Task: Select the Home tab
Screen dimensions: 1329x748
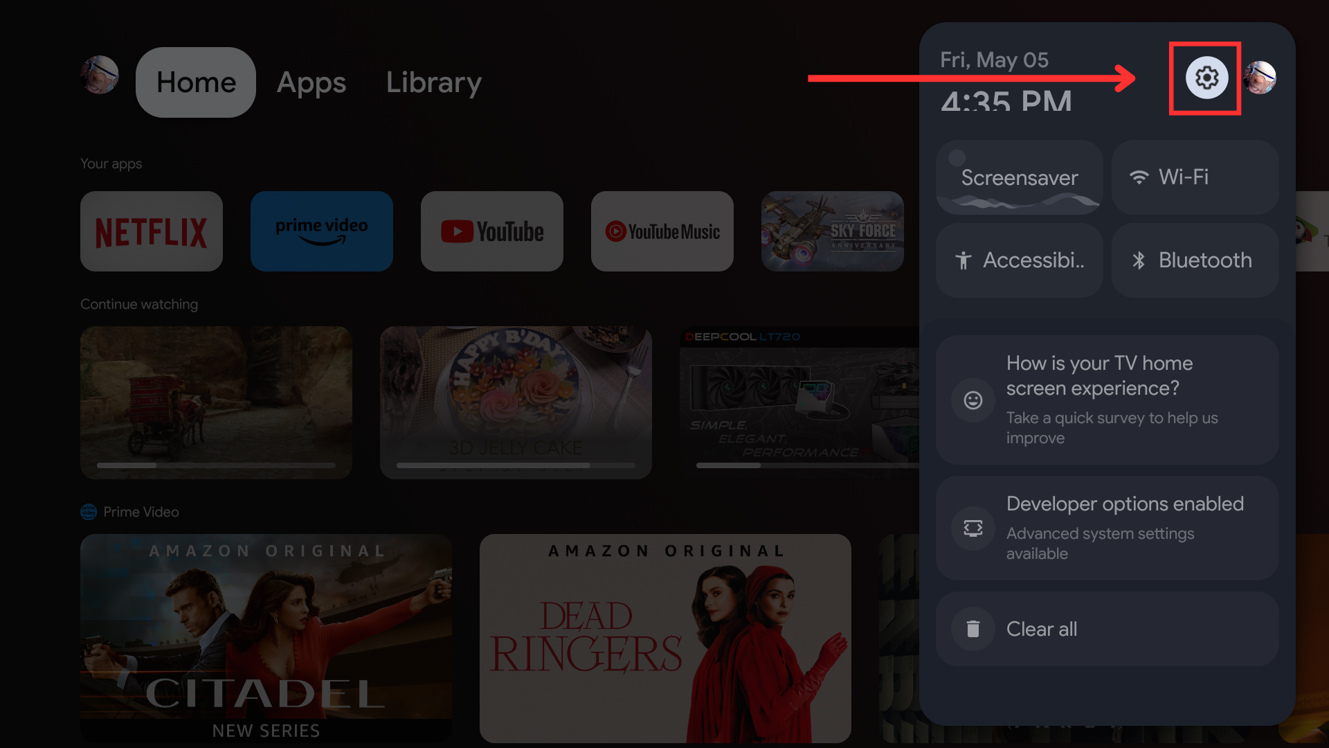Action: click(196, 82)
